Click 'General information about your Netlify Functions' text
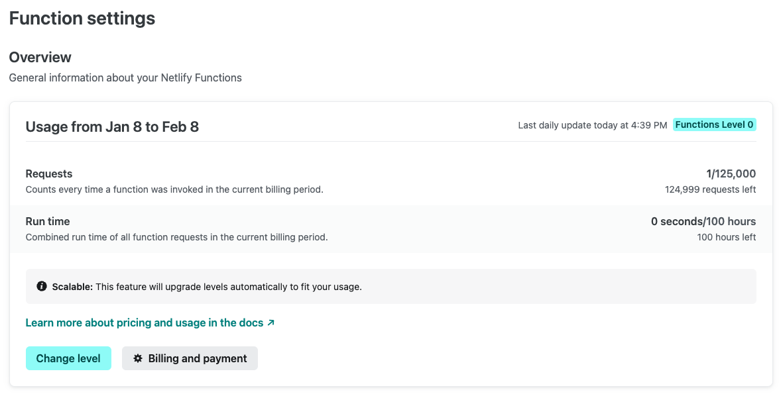 [x=125, y=77]
